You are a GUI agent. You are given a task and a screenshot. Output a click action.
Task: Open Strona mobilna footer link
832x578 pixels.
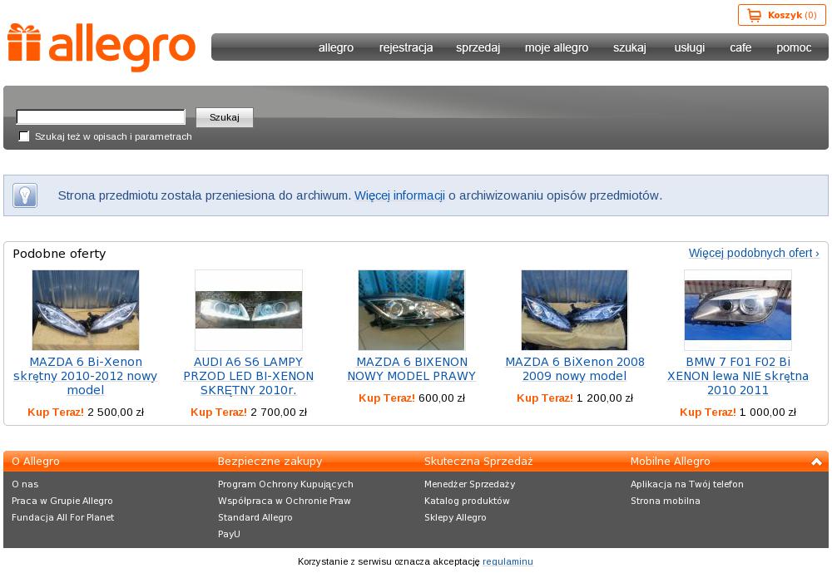[665, 501]
